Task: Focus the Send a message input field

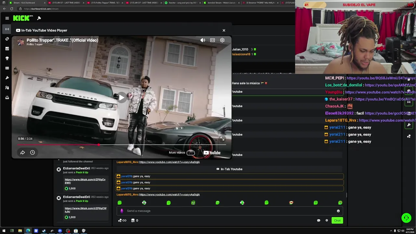Action: pos(230,211)
